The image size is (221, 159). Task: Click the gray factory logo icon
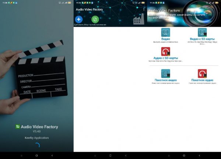(x=139, y=19)
